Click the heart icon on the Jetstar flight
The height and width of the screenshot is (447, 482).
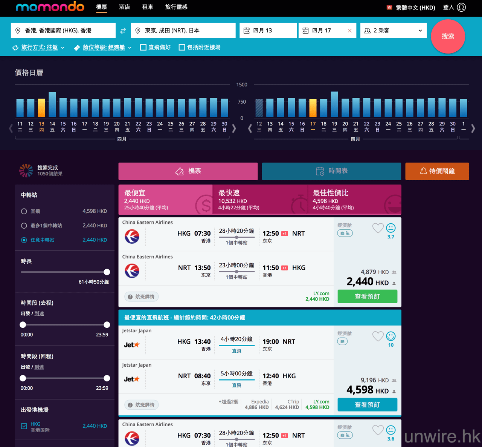coord(378,336)
